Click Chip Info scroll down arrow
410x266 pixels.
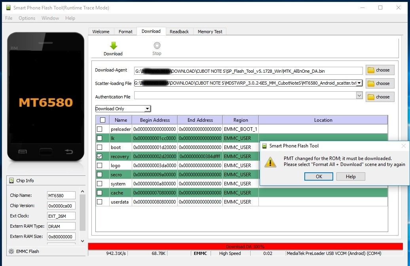pyautogui.click(x=82, y=241)
